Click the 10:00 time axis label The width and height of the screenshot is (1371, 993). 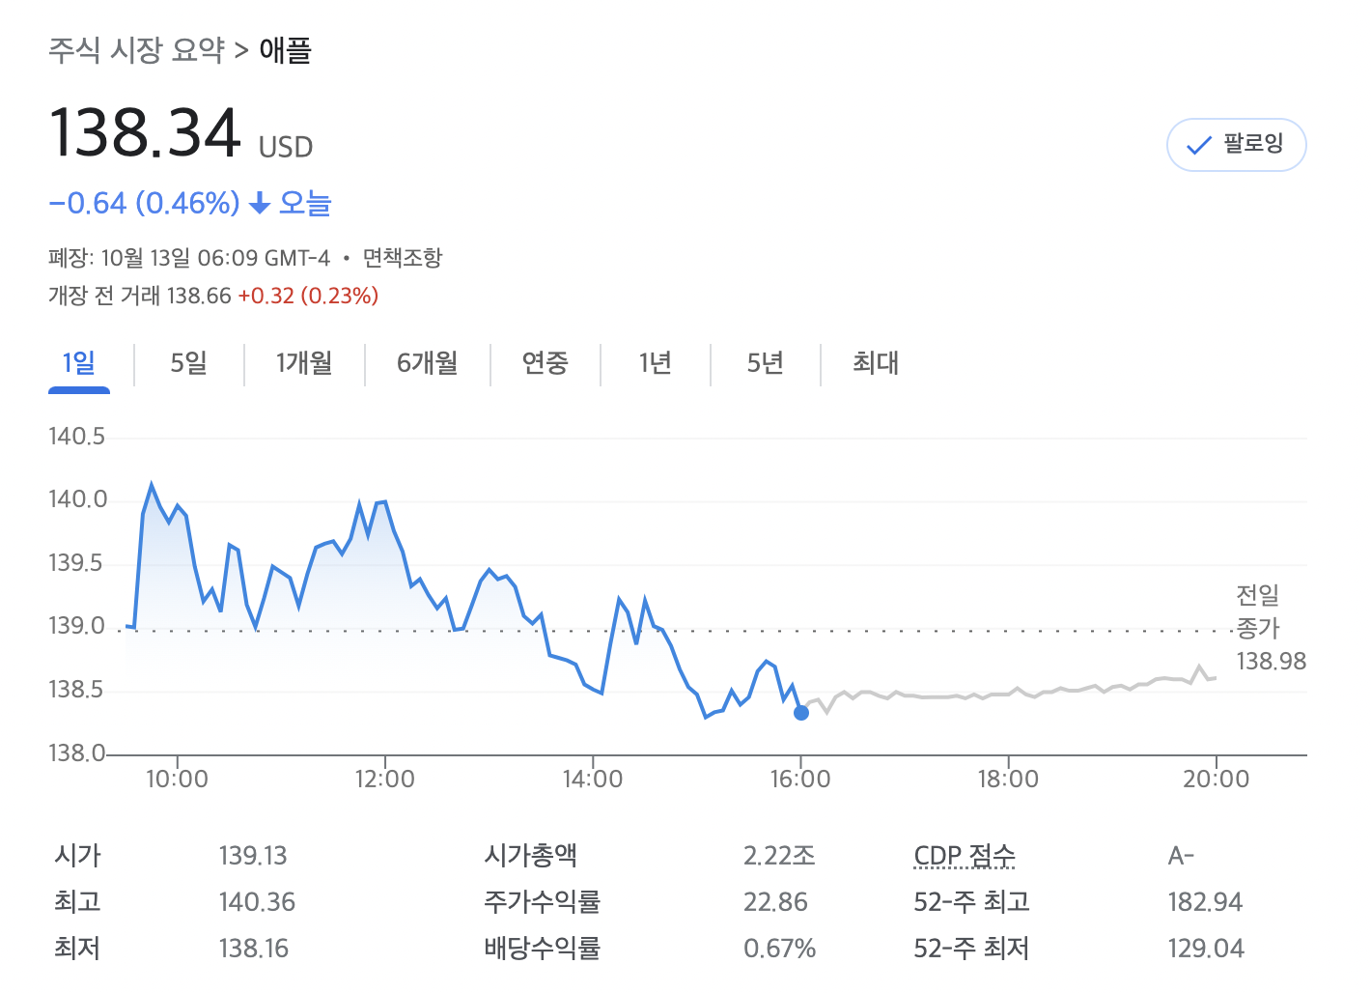click(x=177, y=779)
